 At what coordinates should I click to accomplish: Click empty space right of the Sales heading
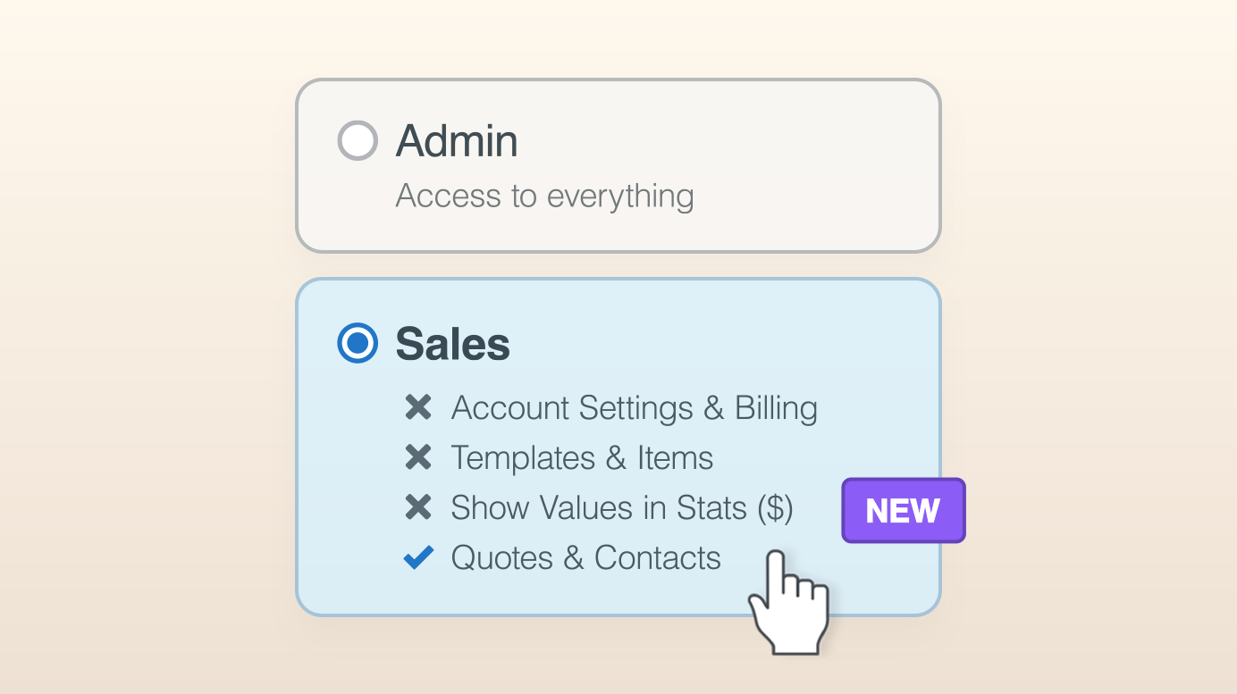715,344
